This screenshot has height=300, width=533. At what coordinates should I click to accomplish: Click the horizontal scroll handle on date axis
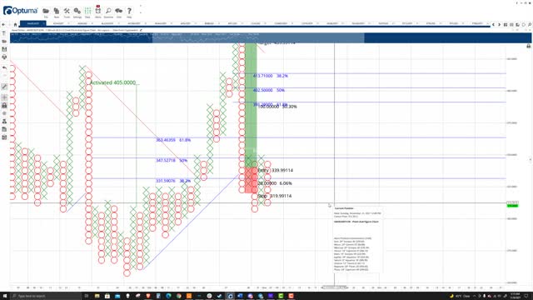click(x=335, y=287)
